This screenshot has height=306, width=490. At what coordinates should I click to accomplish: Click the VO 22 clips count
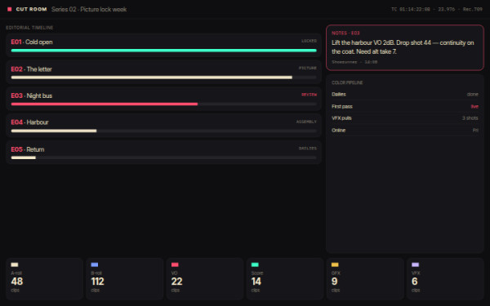(x=177, y=282)
